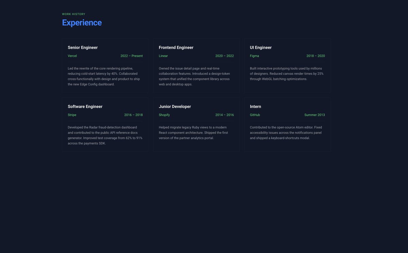Select the UI Engineer job title
The height and width of the screenshot is (253, 408).
click(x=261, y=48)
